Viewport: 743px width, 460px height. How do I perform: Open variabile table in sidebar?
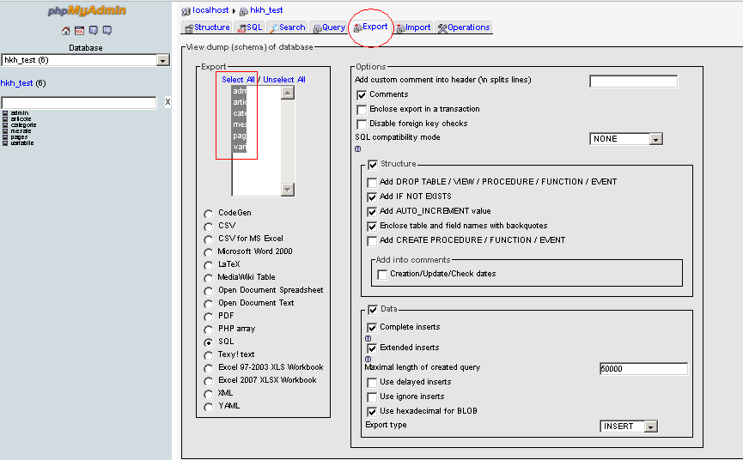[x=22, y=143]
